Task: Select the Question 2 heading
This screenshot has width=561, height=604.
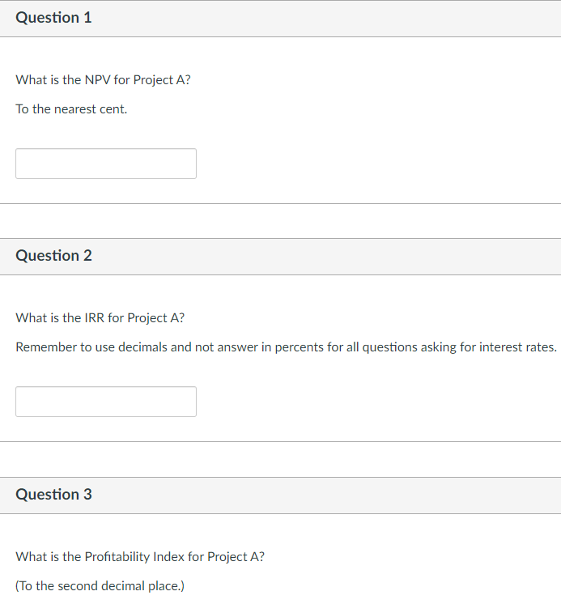Action: coord(53,256)
